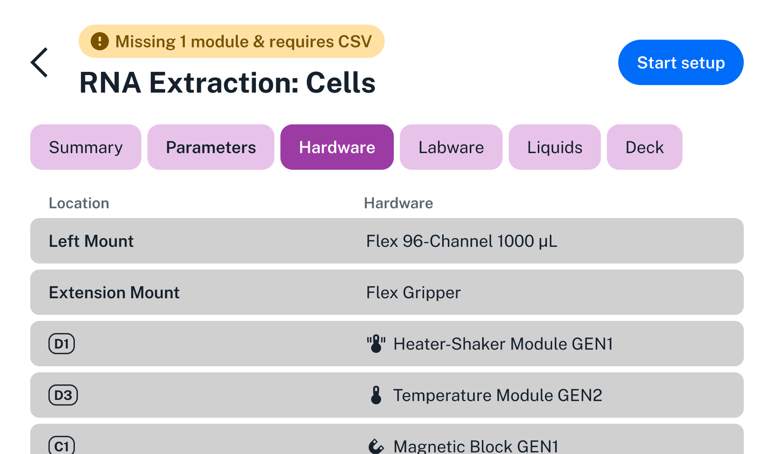
Task: Select the Heater-Shaker Module GEN1 row
Action: (473, 344)
